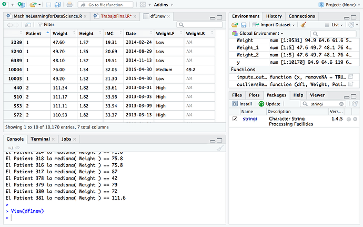The height and width of the screenshot is (227, 363).
Task: Uncheck the stringi package checkbox
Action: 235,119
